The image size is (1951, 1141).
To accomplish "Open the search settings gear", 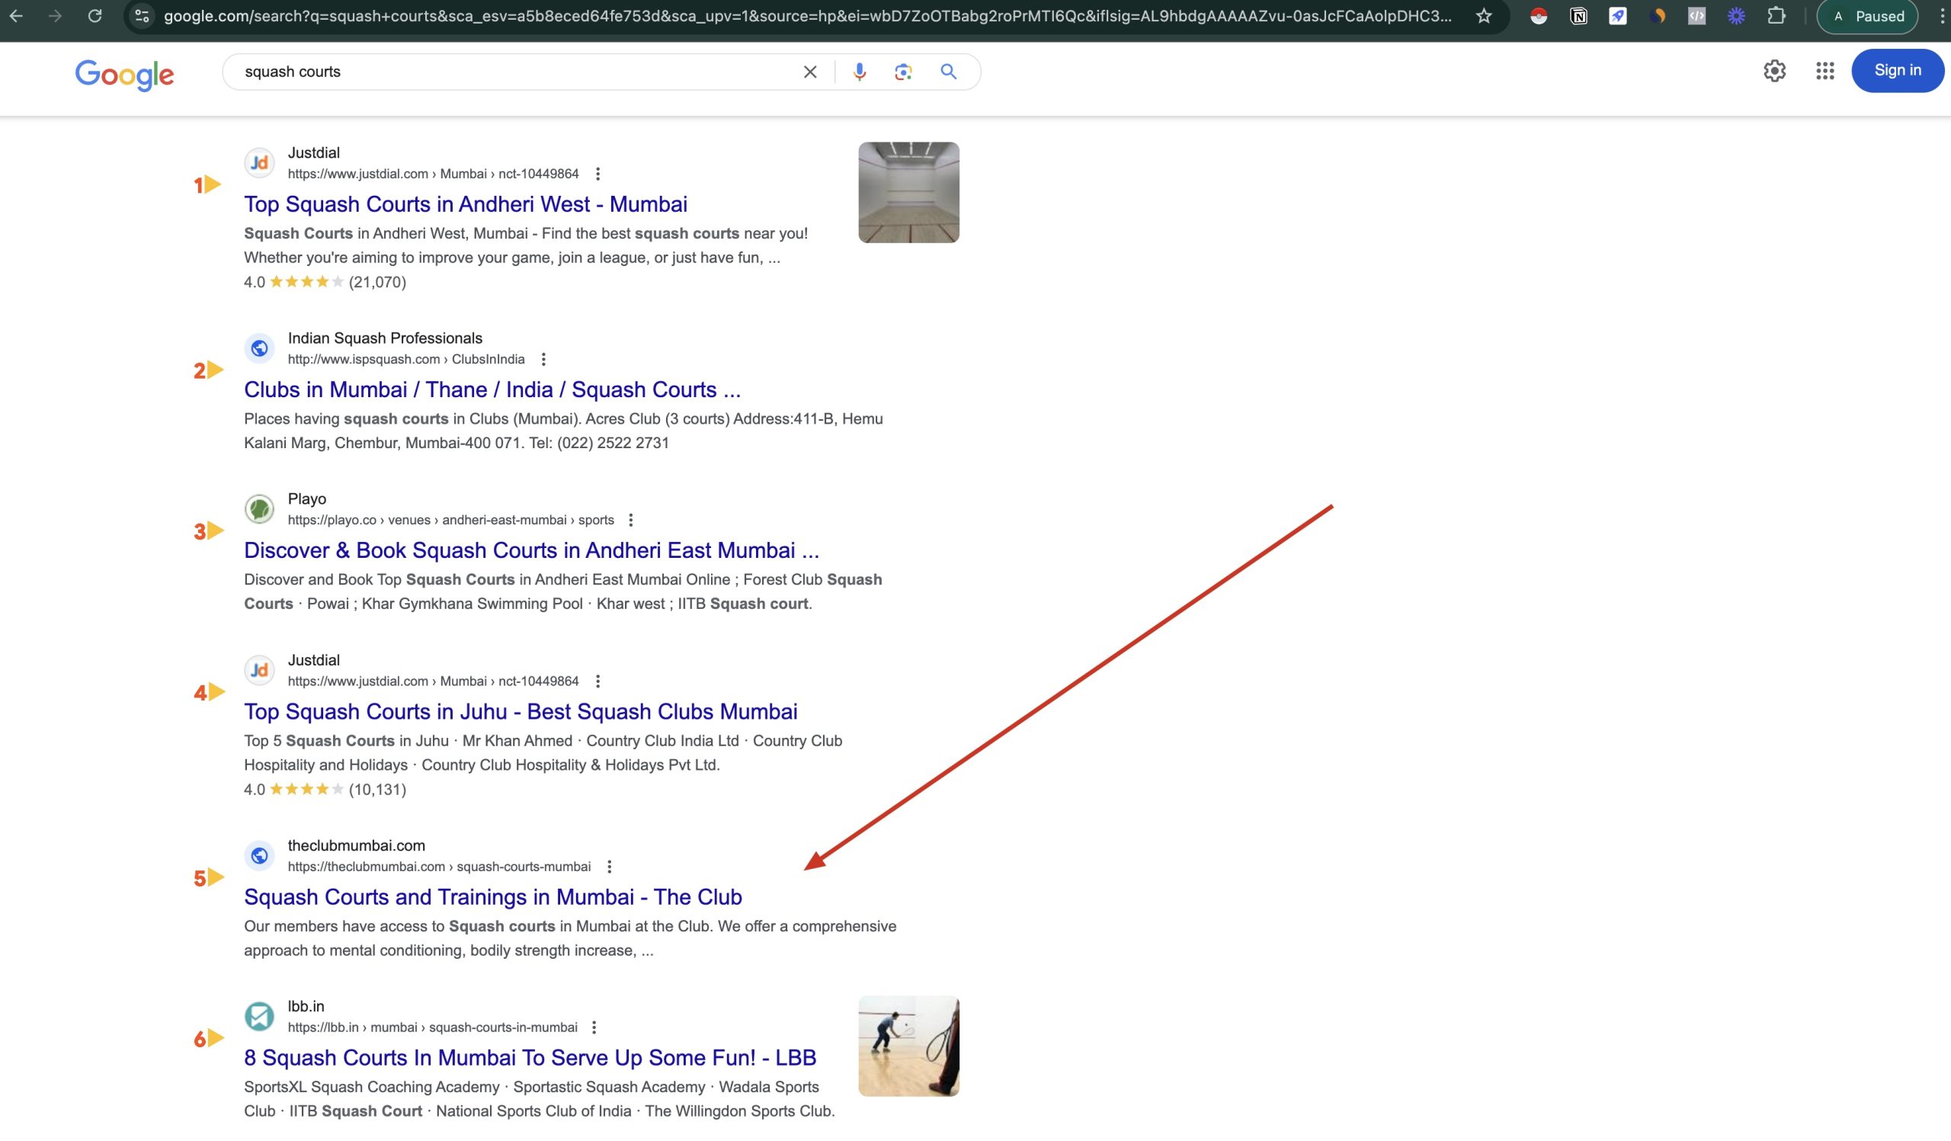I will coord(1776,70).
